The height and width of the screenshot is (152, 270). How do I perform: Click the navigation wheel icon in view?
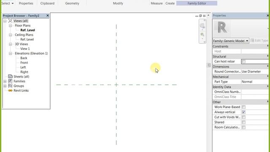pyautogui.click(x=202, y=26)
